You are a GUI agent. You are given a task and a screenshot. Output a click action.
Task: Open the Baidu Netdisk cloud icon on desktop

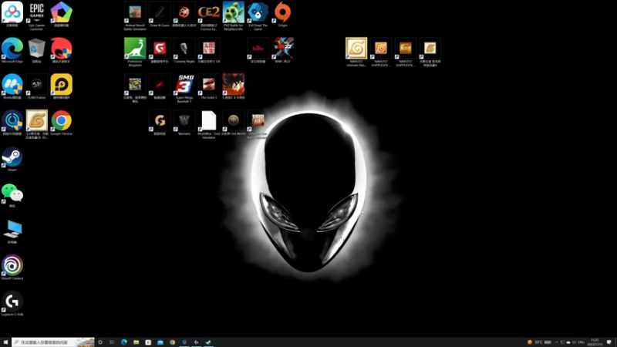click(x=12, y=14)
